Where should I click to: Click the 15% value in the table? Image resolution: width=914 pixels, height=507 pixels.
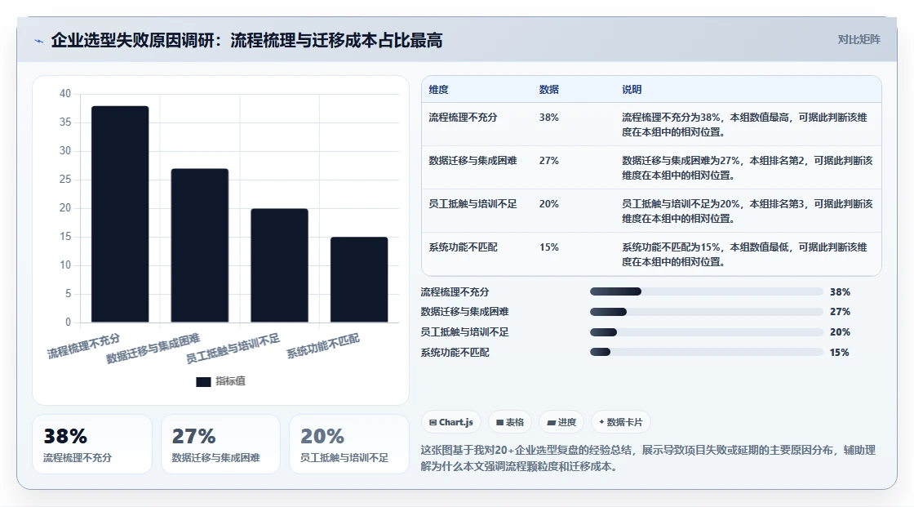[x=548, y=247]
